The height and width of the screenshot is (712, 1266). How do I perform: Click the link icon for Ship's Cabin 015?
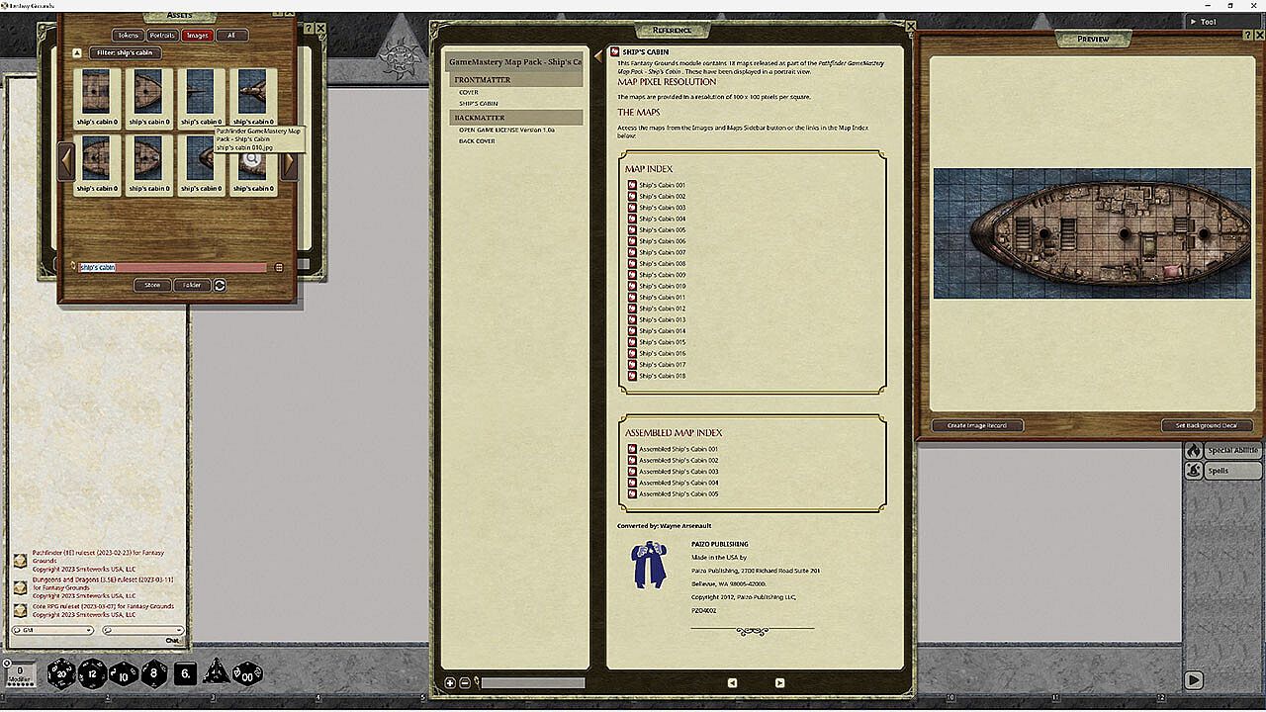[x=633, y=342]
